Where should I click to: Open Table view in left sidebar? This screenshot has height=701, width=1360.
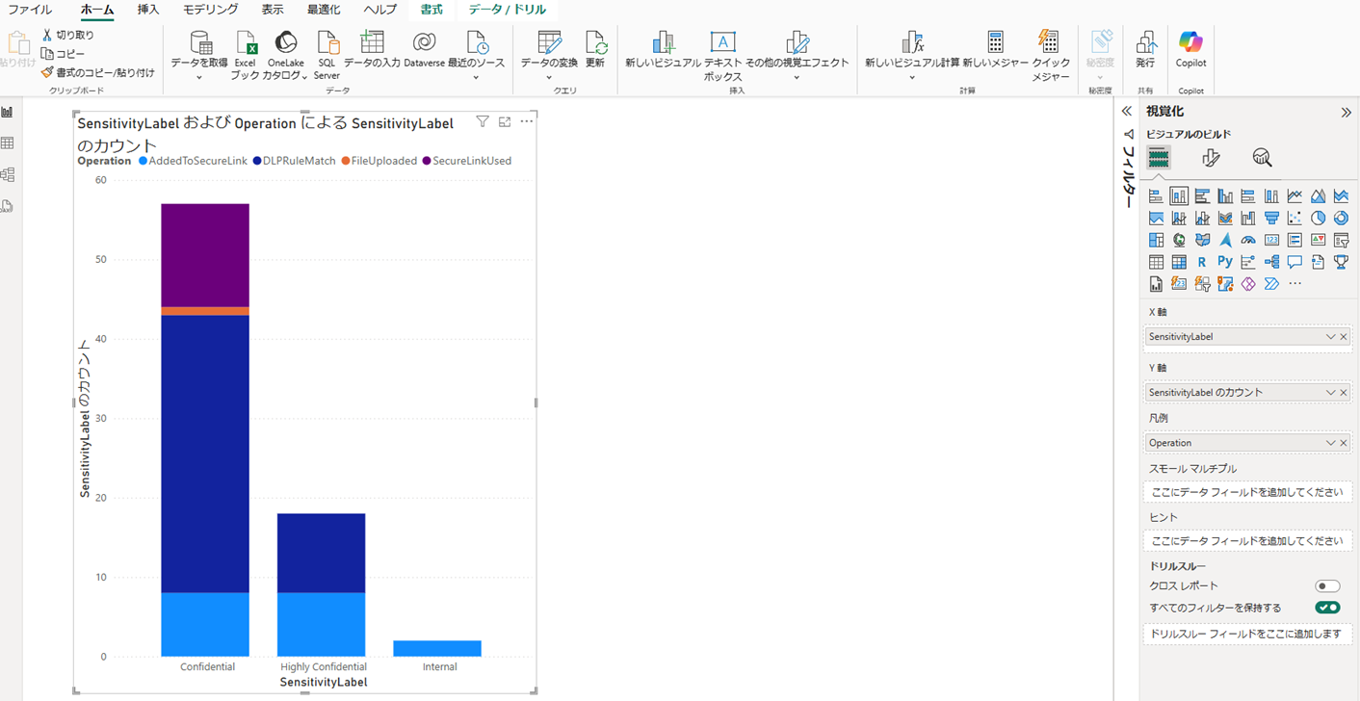point(8,143)
